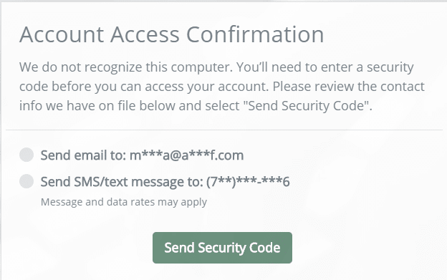The width and height of the screenshot is (447, 280).
Task: Click the "Message and data rates may apply" note
Action: coord(124,202)
